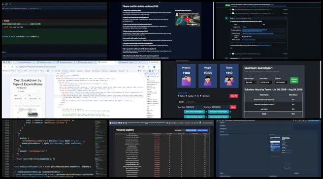Viewport: 323px width, 179px height.
Task: Switch to DevTools Elements tab
Action: coord(65,71)
